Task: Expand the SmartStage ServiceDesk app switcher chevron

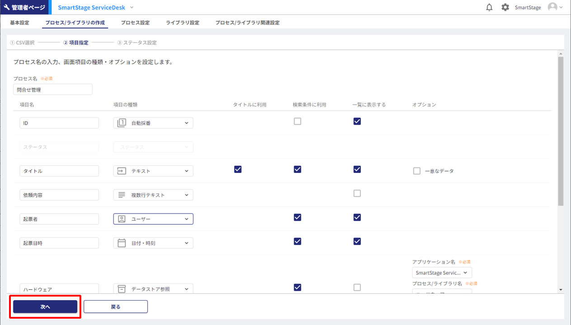Action: pyautogui.click(x=132, y=7)
